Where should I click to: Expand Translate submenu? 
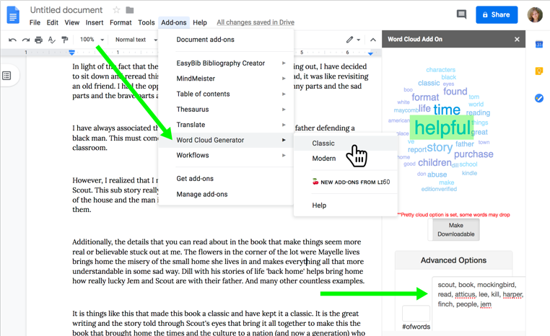pos(226,125)
